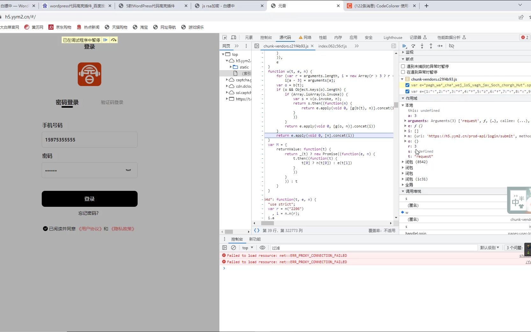This screenshot has width=531, height=332.
Task: Open the 默认级别 log level dropdown
Action: click(490, 248)
